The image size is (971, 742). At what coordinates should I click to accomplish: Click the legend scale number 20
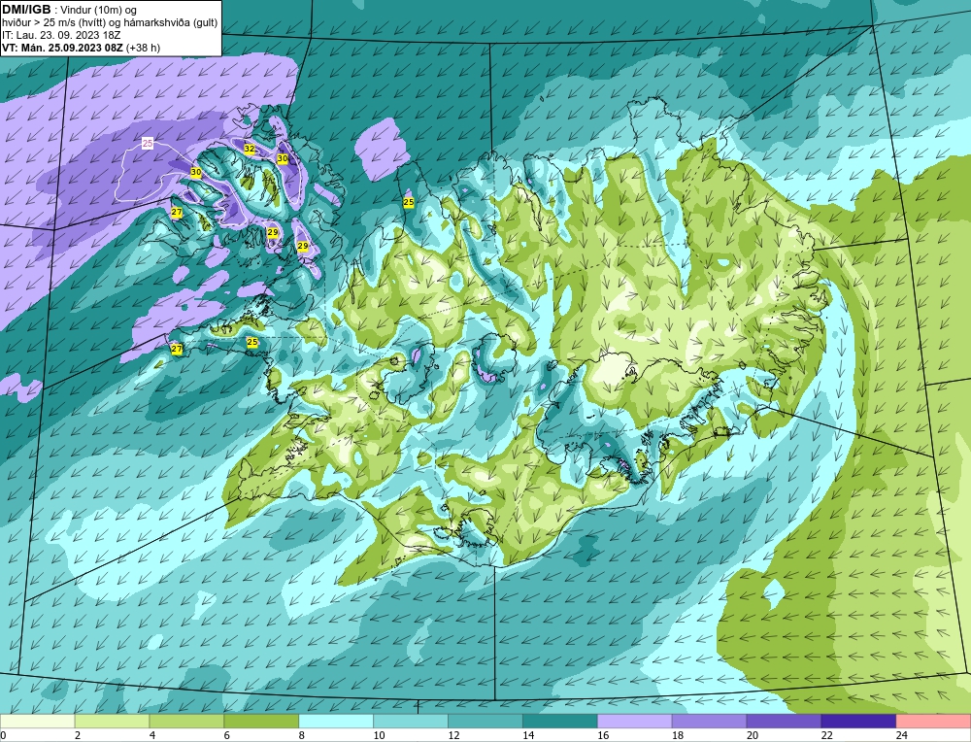click(x=753, y=735)
